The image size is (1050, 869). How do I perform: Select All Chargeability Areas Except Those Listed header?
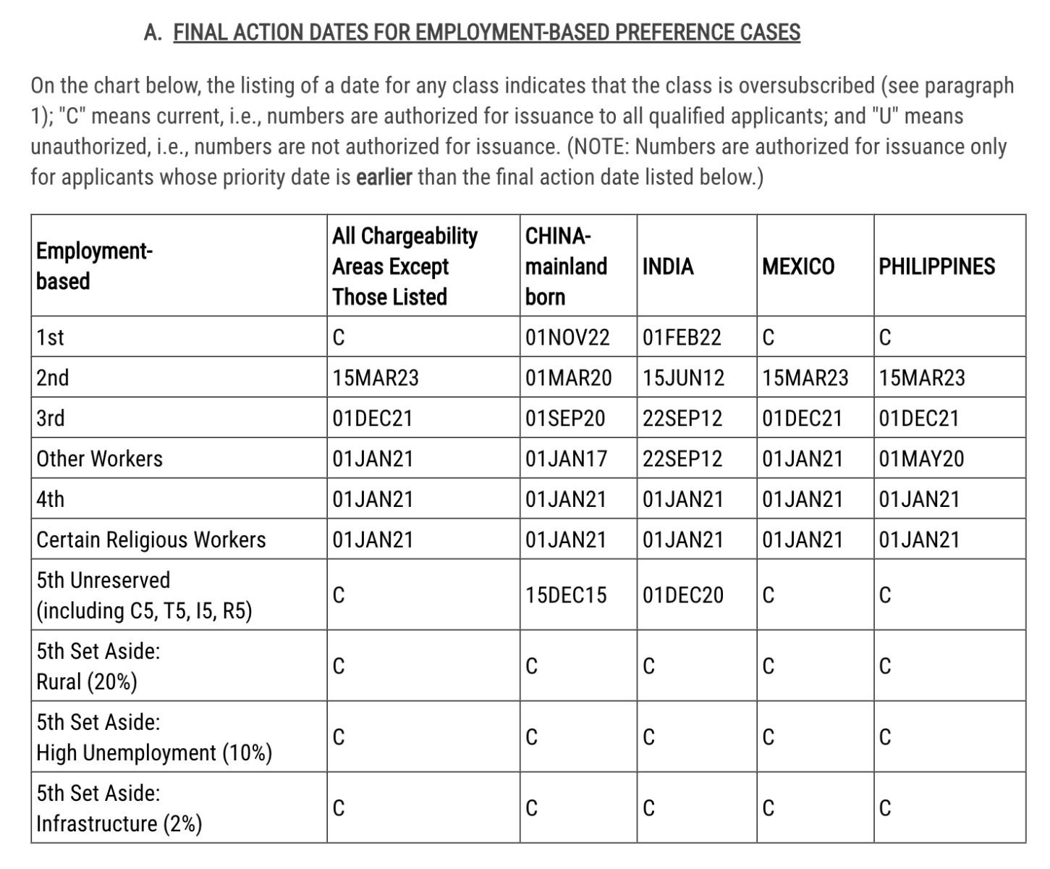[x=405, y=266]
